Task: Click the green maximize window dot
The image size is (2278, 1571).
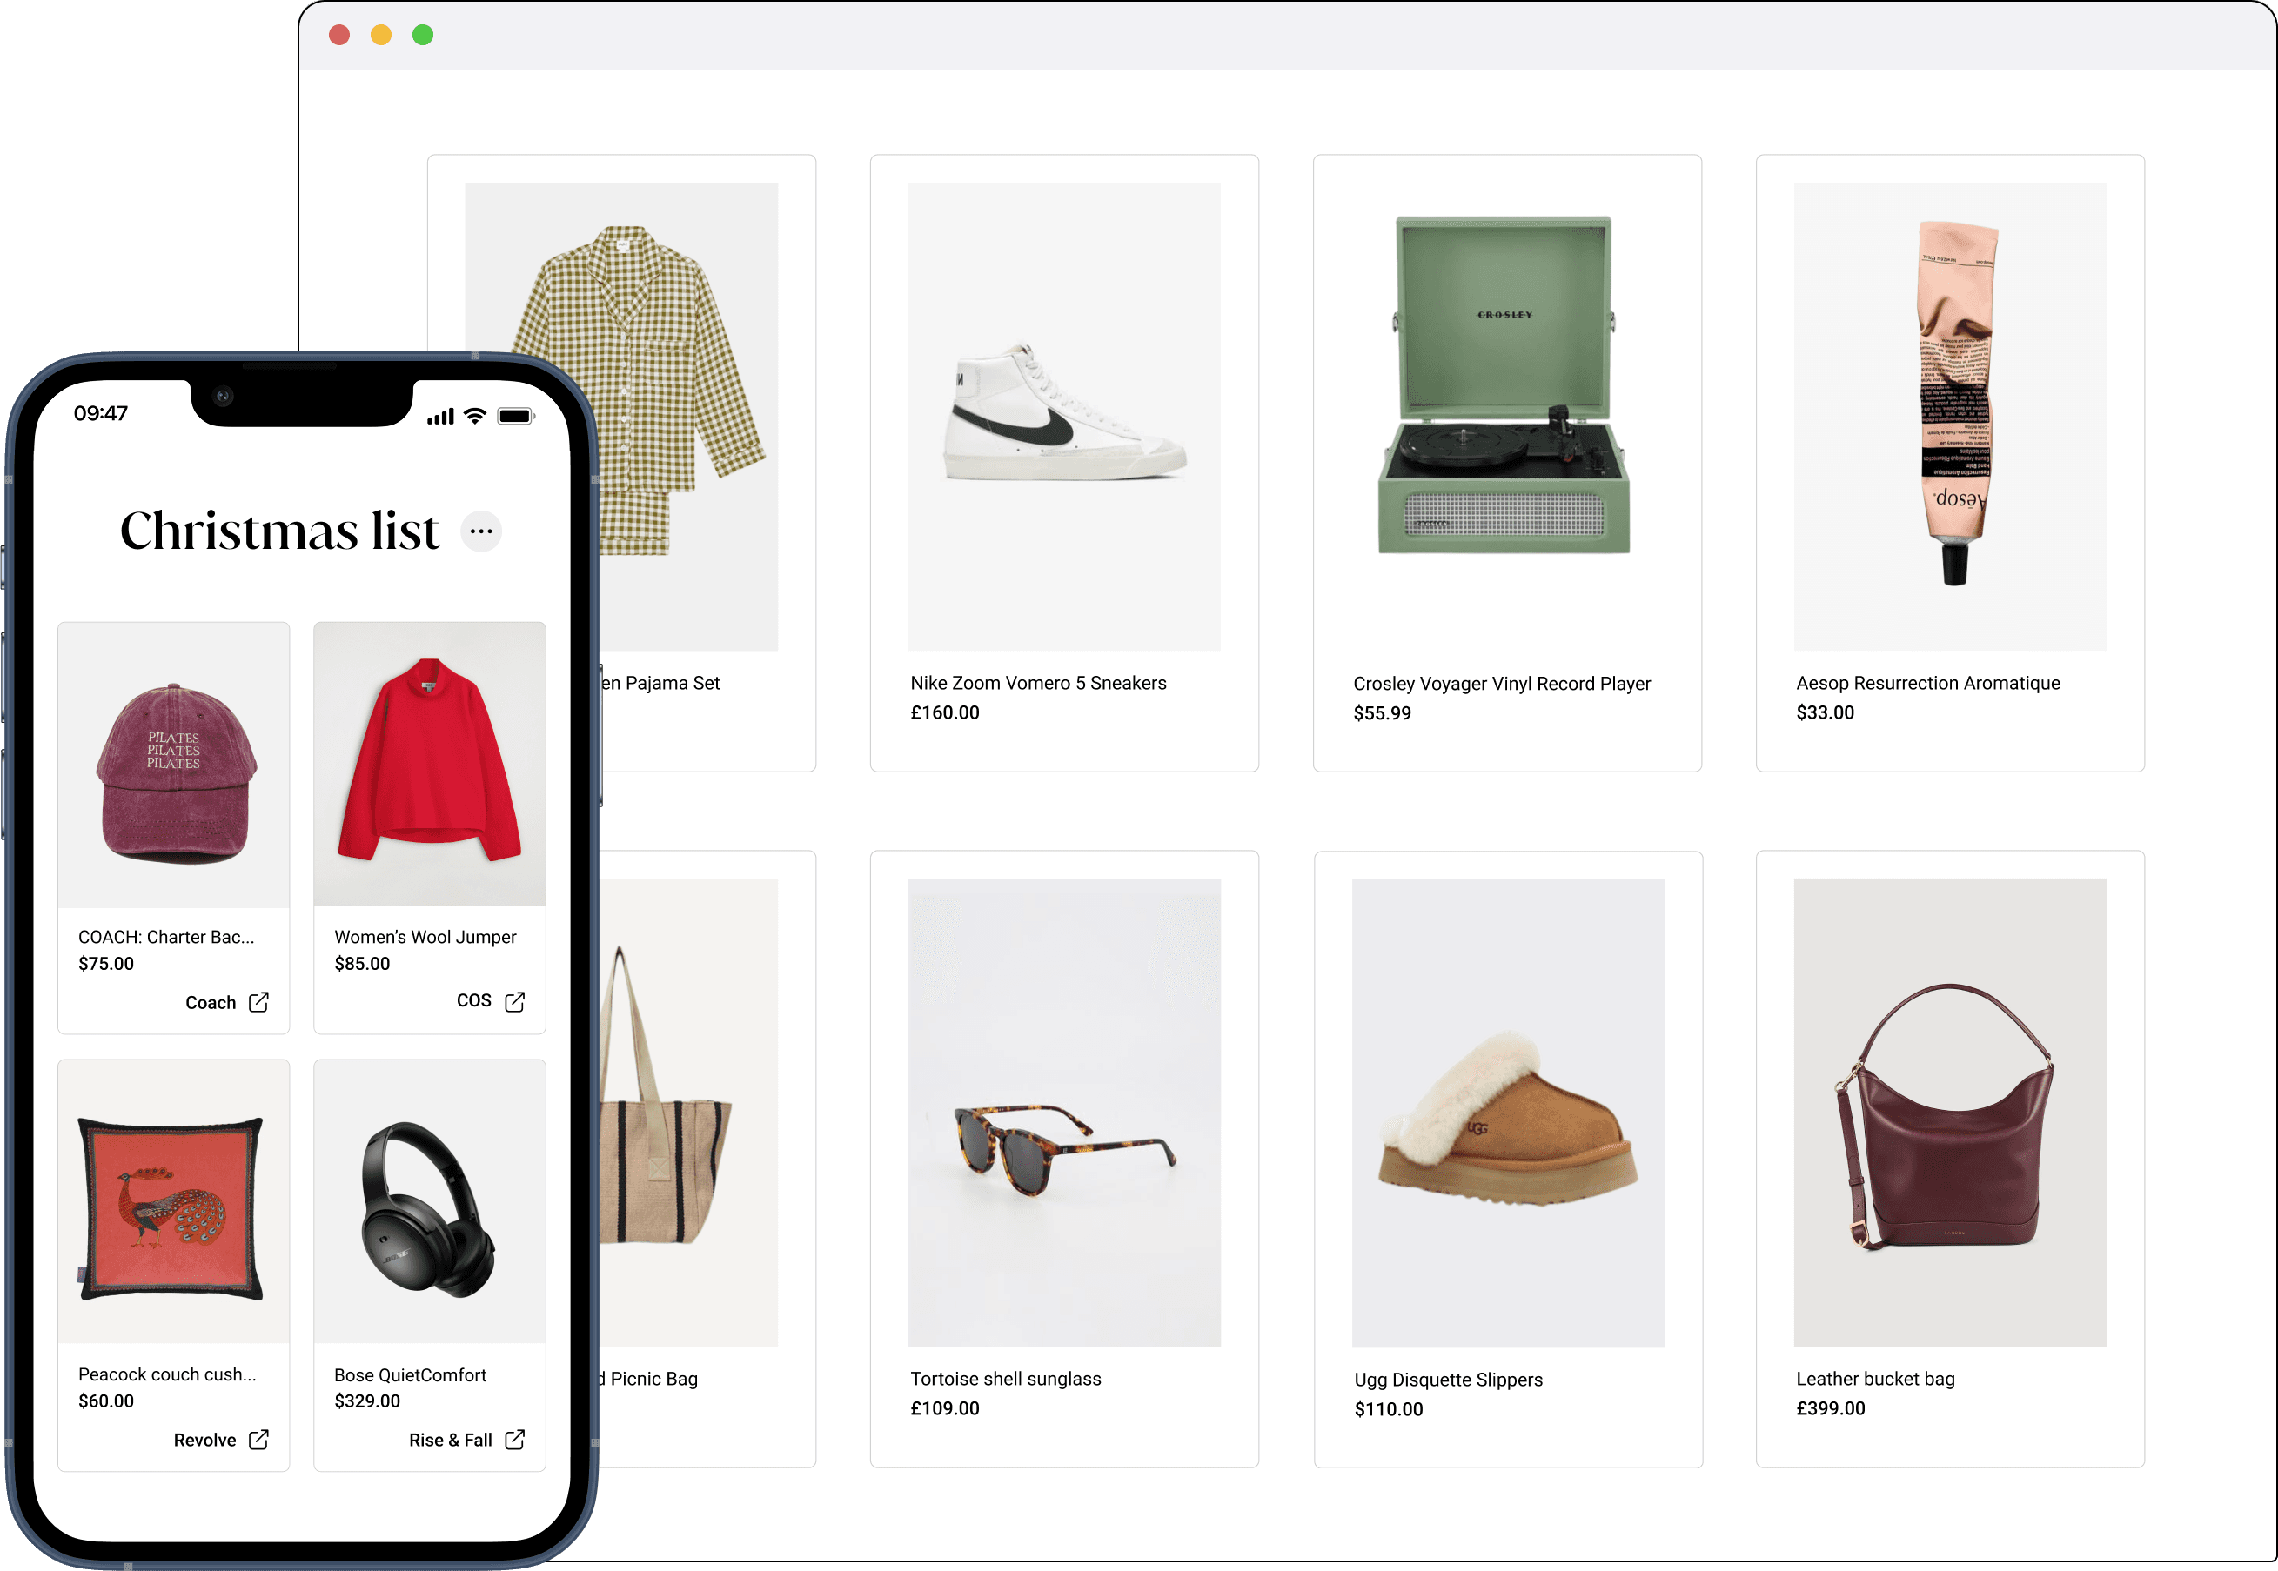Action: click(423, 36)
